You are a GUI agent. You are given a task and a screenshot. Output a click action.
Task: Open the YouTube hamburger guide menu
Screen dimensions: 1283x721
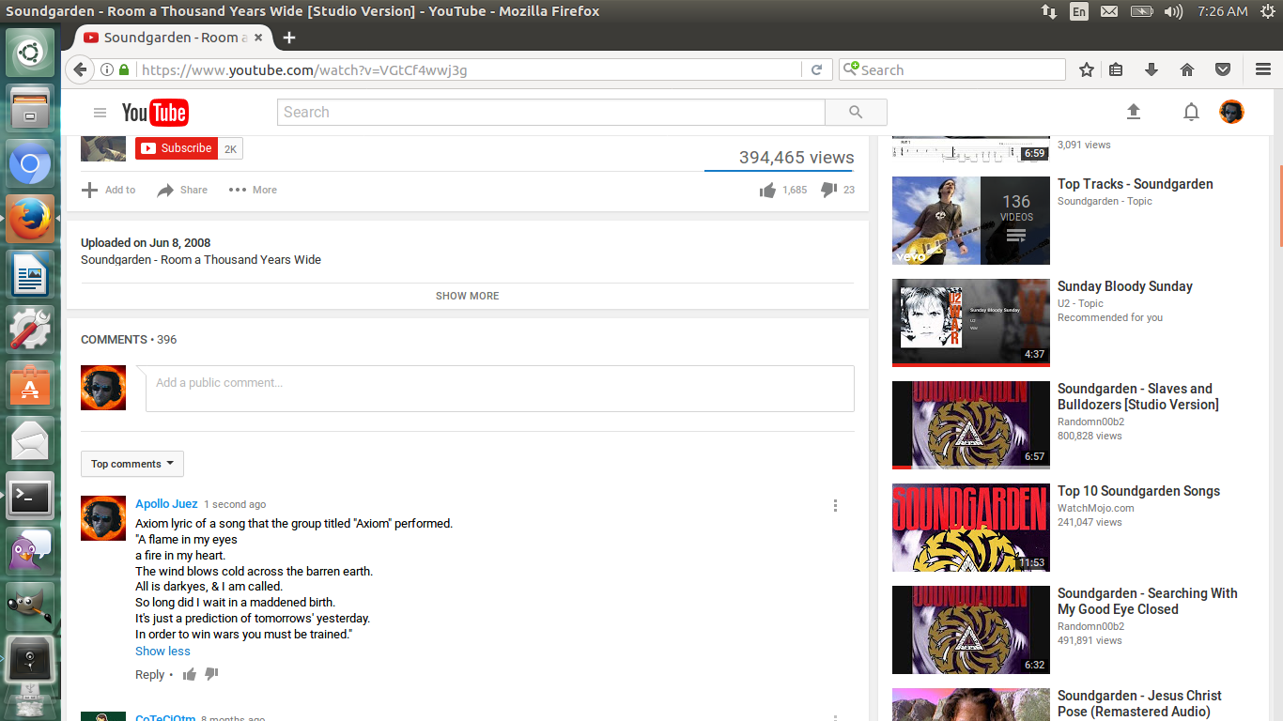click(x=100, y=113)
